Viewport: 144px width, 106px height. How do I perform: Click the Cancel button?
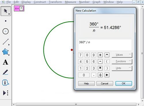(105, 83)
